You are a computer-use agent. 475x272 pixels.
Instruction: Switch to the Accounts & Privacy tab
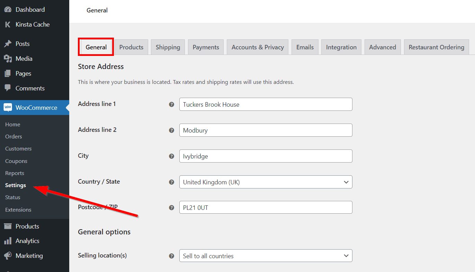tap(257, 47)
